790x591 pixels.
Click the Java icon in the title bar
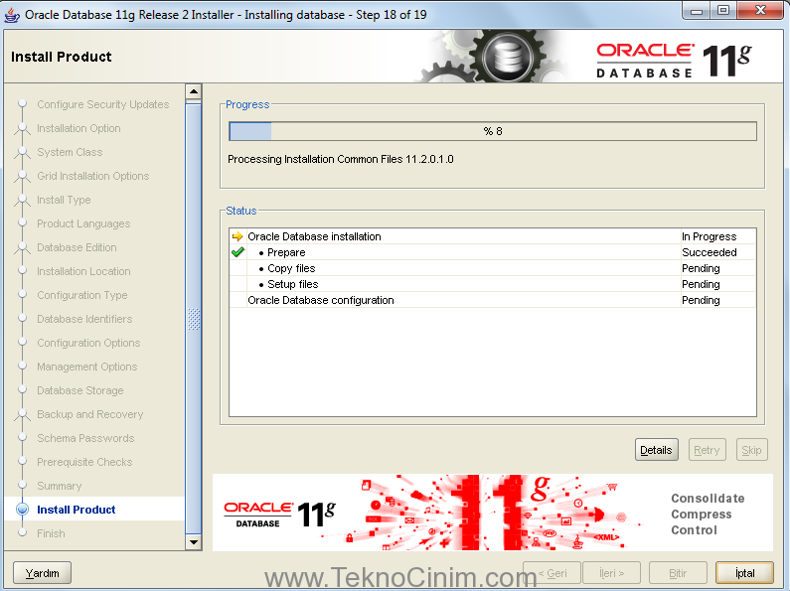pyautogui.click(x=12, y=14)
